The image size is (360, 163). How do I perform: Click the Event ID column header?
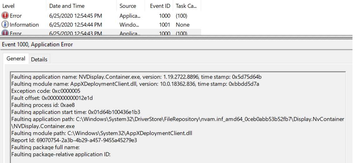pyautogui.click(x=161, y=6)
